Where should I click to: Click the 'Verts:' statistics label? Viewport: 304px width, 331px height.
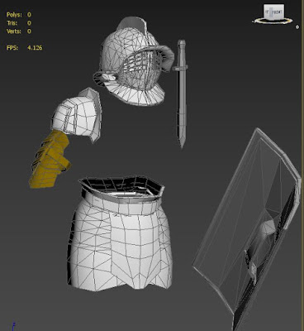click(14, 31)
